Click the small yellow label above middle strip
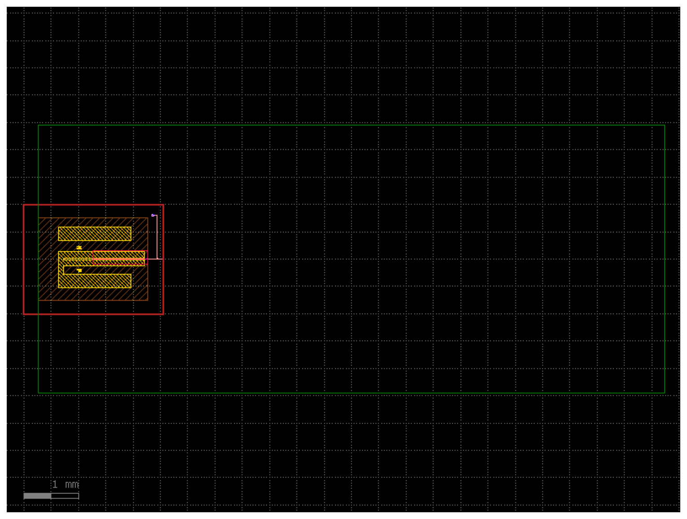This screenshot has height=519, width=687. click(x=79, y=248)
